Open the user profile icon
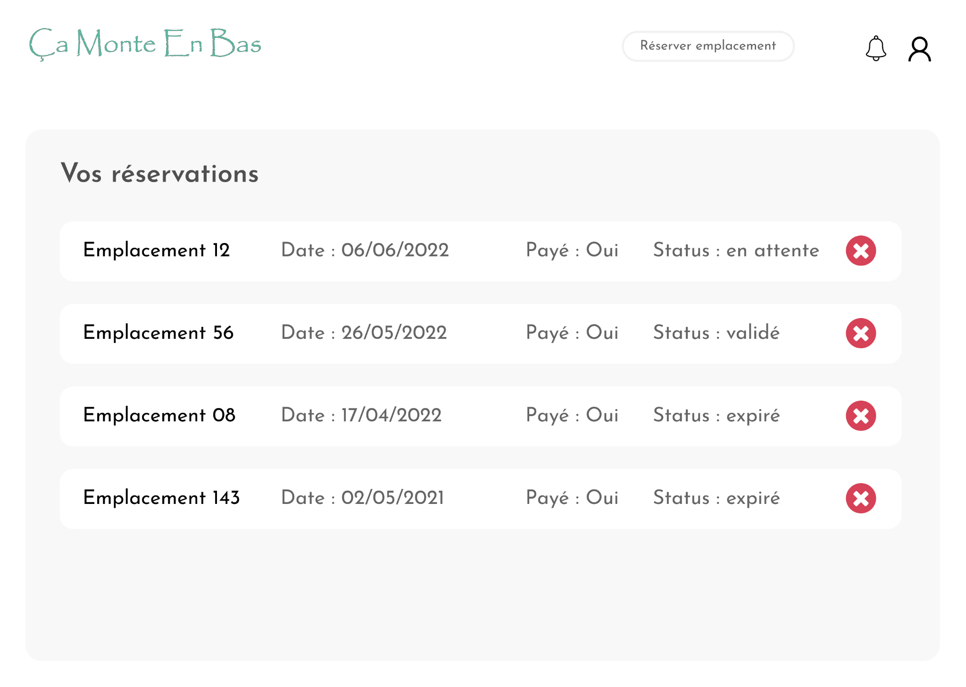 [x=919, y=49]
